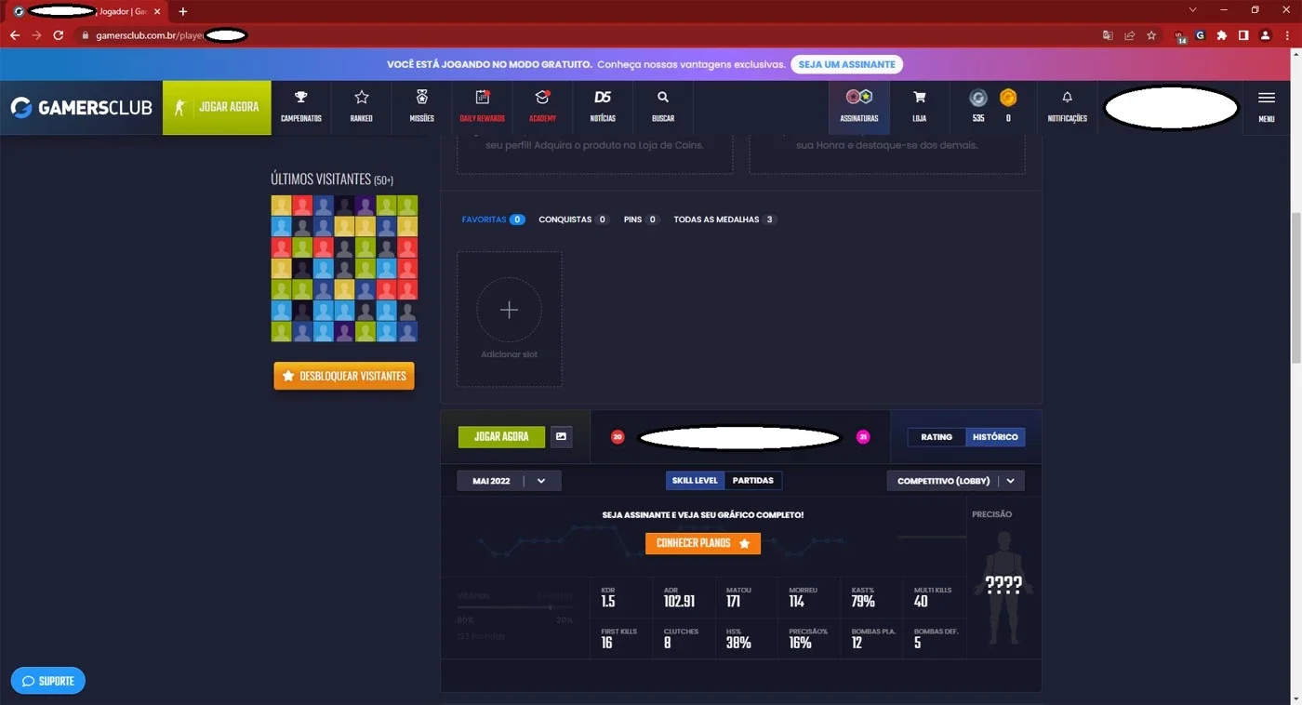This screenshot has height=705, width=1302.
Task: Click the KAST% 79% stat
Action: point(870,597)
